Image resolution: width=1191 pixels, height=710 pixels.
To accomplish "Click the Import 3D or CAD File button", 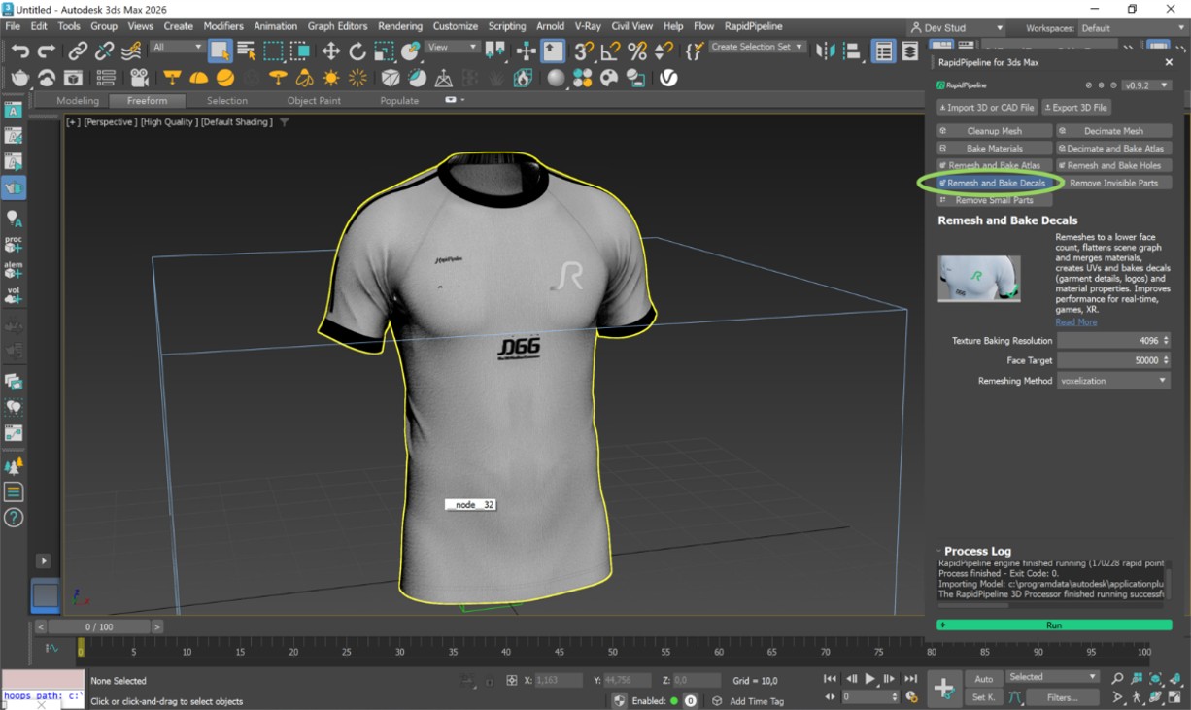I will [987, 108].
